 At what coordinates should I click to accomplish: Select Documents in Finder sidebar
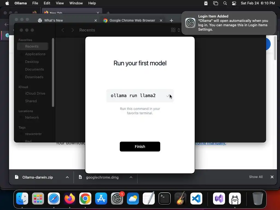point(34,69)
